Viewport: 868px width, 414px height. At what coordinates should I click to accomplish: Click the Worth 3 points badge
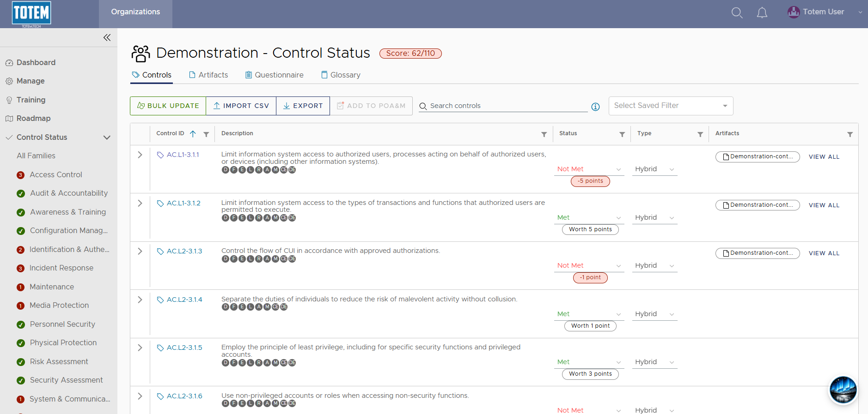coord(590,374)
